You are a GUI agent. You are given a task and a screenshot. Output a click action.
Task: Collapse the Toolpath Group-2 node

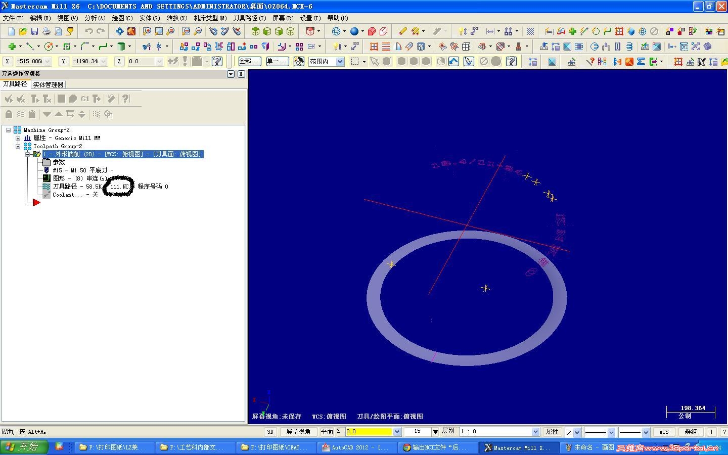pos(18,146)
